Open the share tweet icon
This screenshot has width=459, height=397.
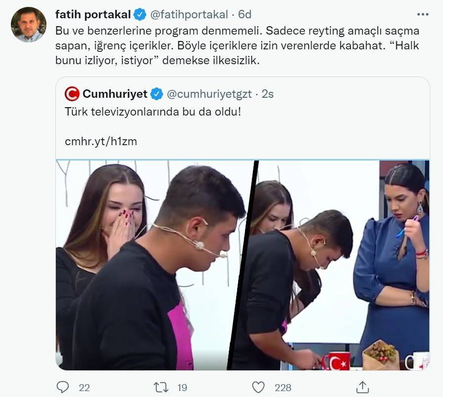[x=362, y=387]
